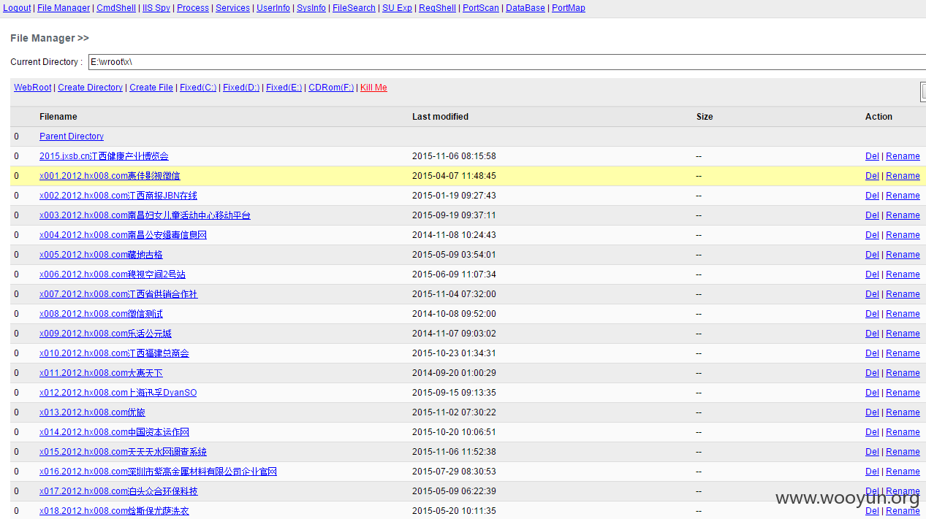Open the CmdShell menu link
The width and height of the screenshot is (926, 519).
116,8
